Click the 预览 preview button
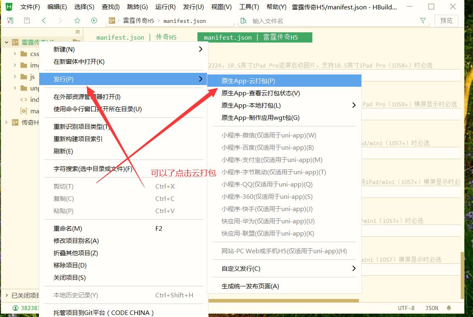 click(446, 20)
